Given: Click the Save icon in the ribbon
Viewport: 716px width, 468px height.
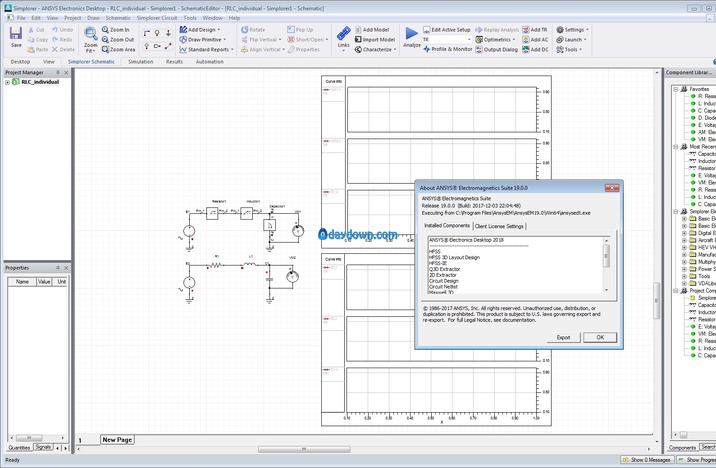Looking at the screenshot, I should tap(16, 34).
